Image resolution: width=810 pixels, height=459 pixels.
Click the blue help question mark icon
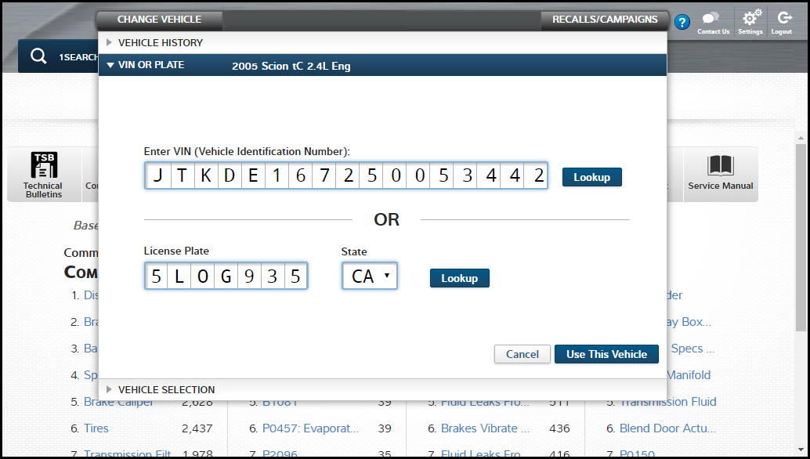pos(682,23)
